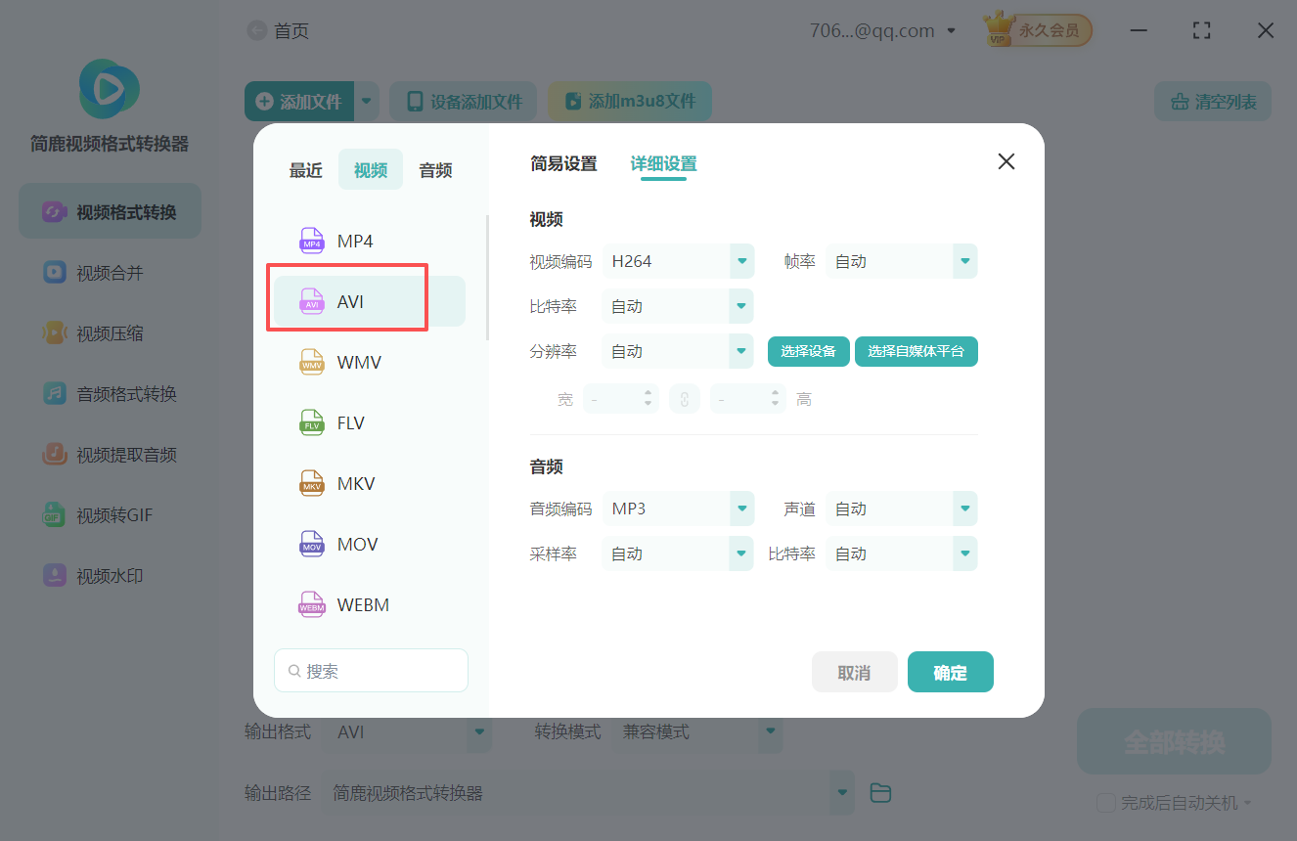Screen dimensions: 1297x841
Task: Switch to the 音频 format tab
Action: pyautogui.click(x=434, y=169)
